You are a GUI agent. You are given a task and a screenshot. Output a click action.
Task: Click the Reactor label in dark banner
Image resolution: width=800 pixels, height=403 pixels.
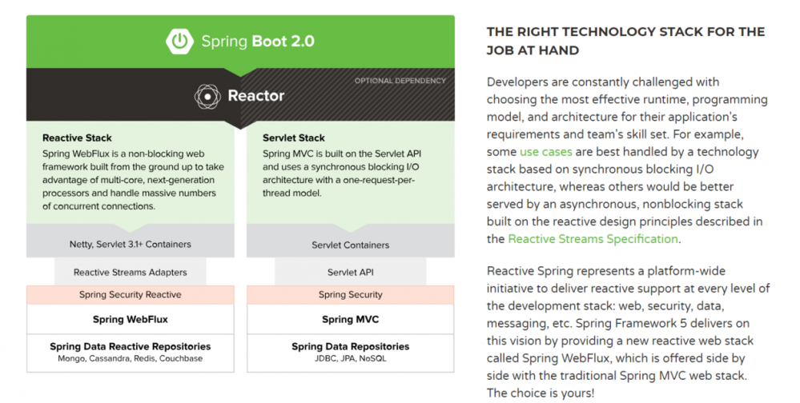[255, 97]
